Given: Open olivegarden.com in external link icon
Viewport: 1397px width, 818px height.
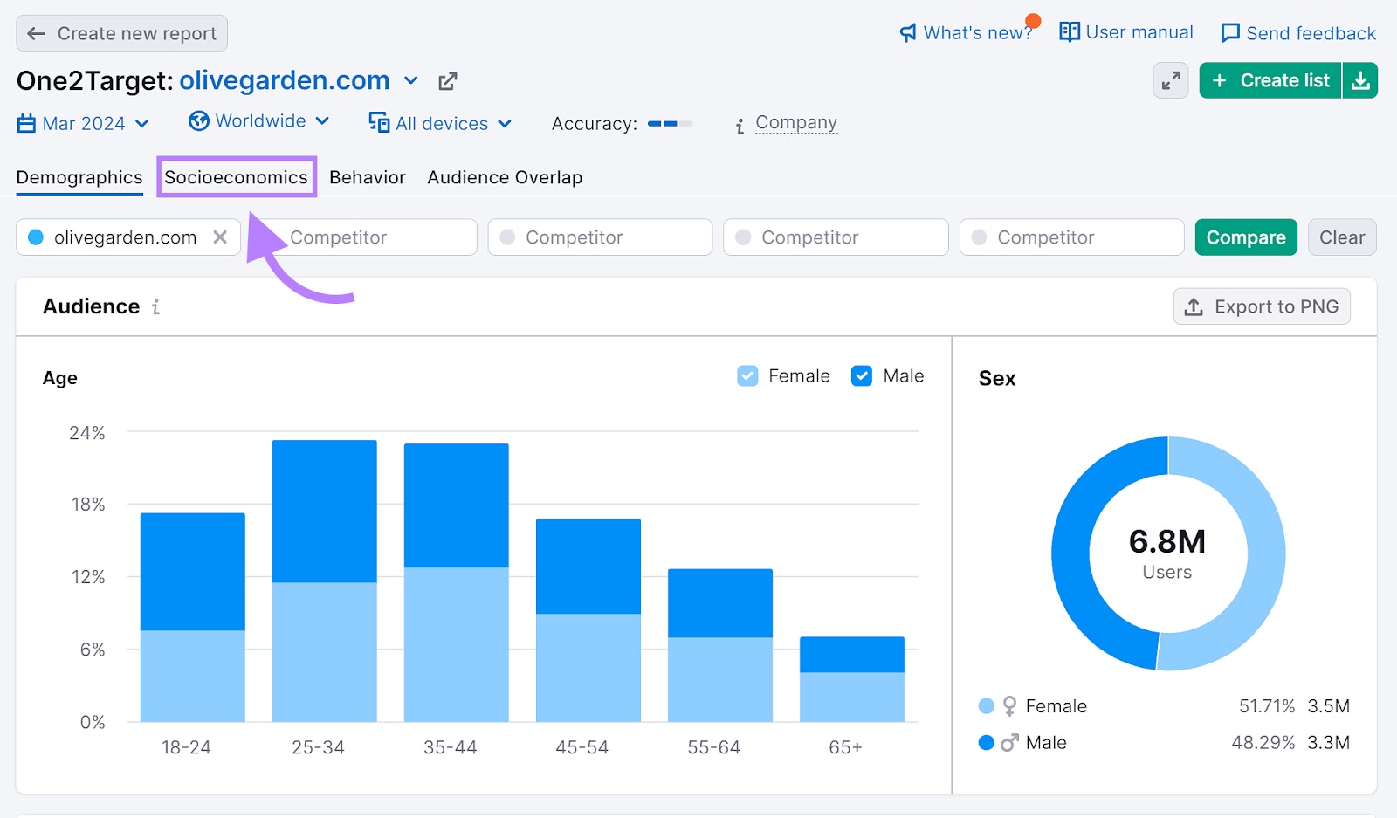Looking at the screenshot, I should 448,81.
